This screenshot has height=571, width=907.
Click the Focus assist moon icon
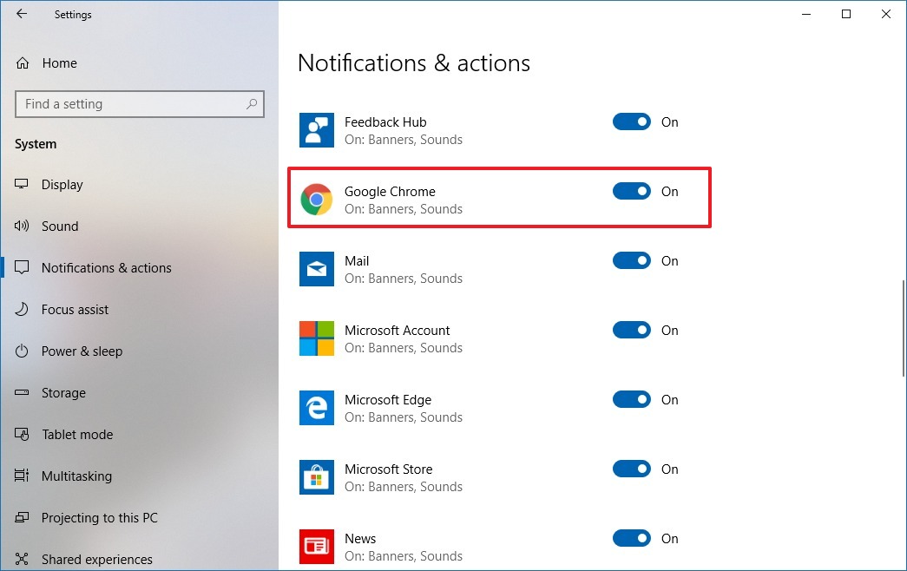[x=22, y=309]
